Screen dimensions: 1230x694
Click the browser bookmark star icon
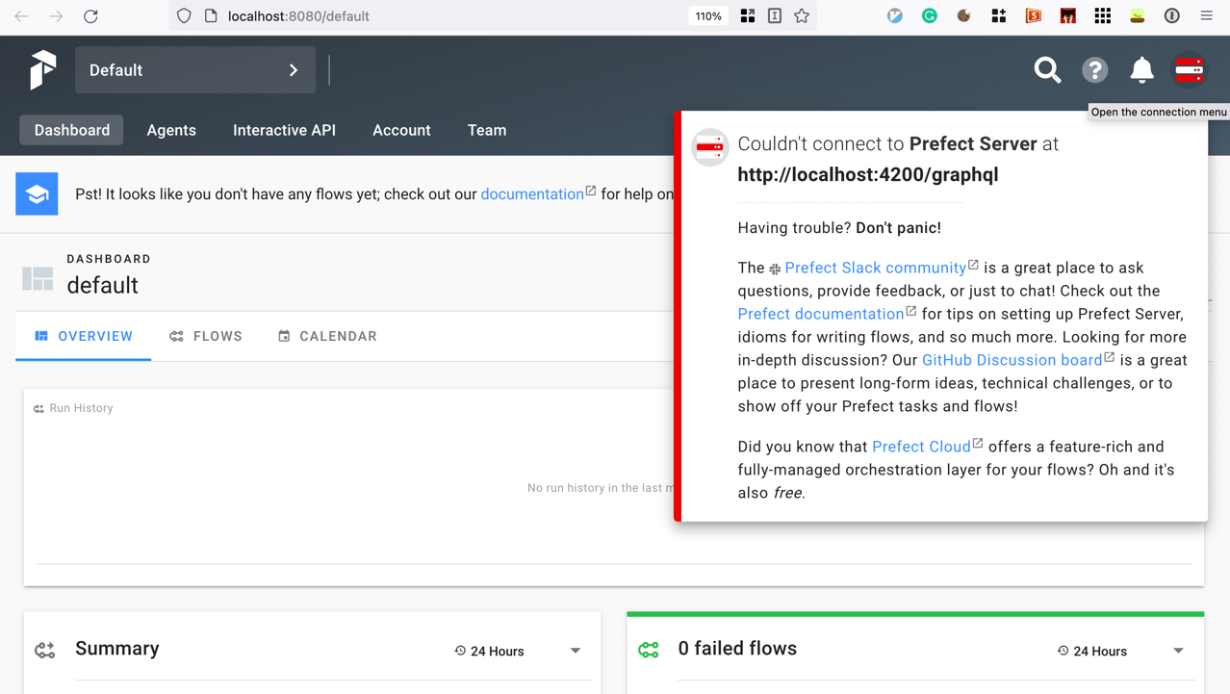(802, 16)
